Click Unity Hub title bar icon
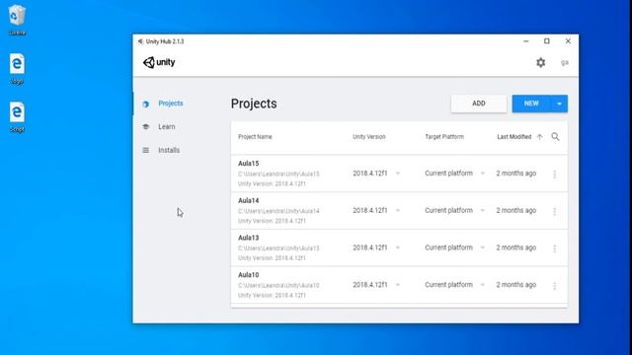The image size is (632, 355). (140, 41)
